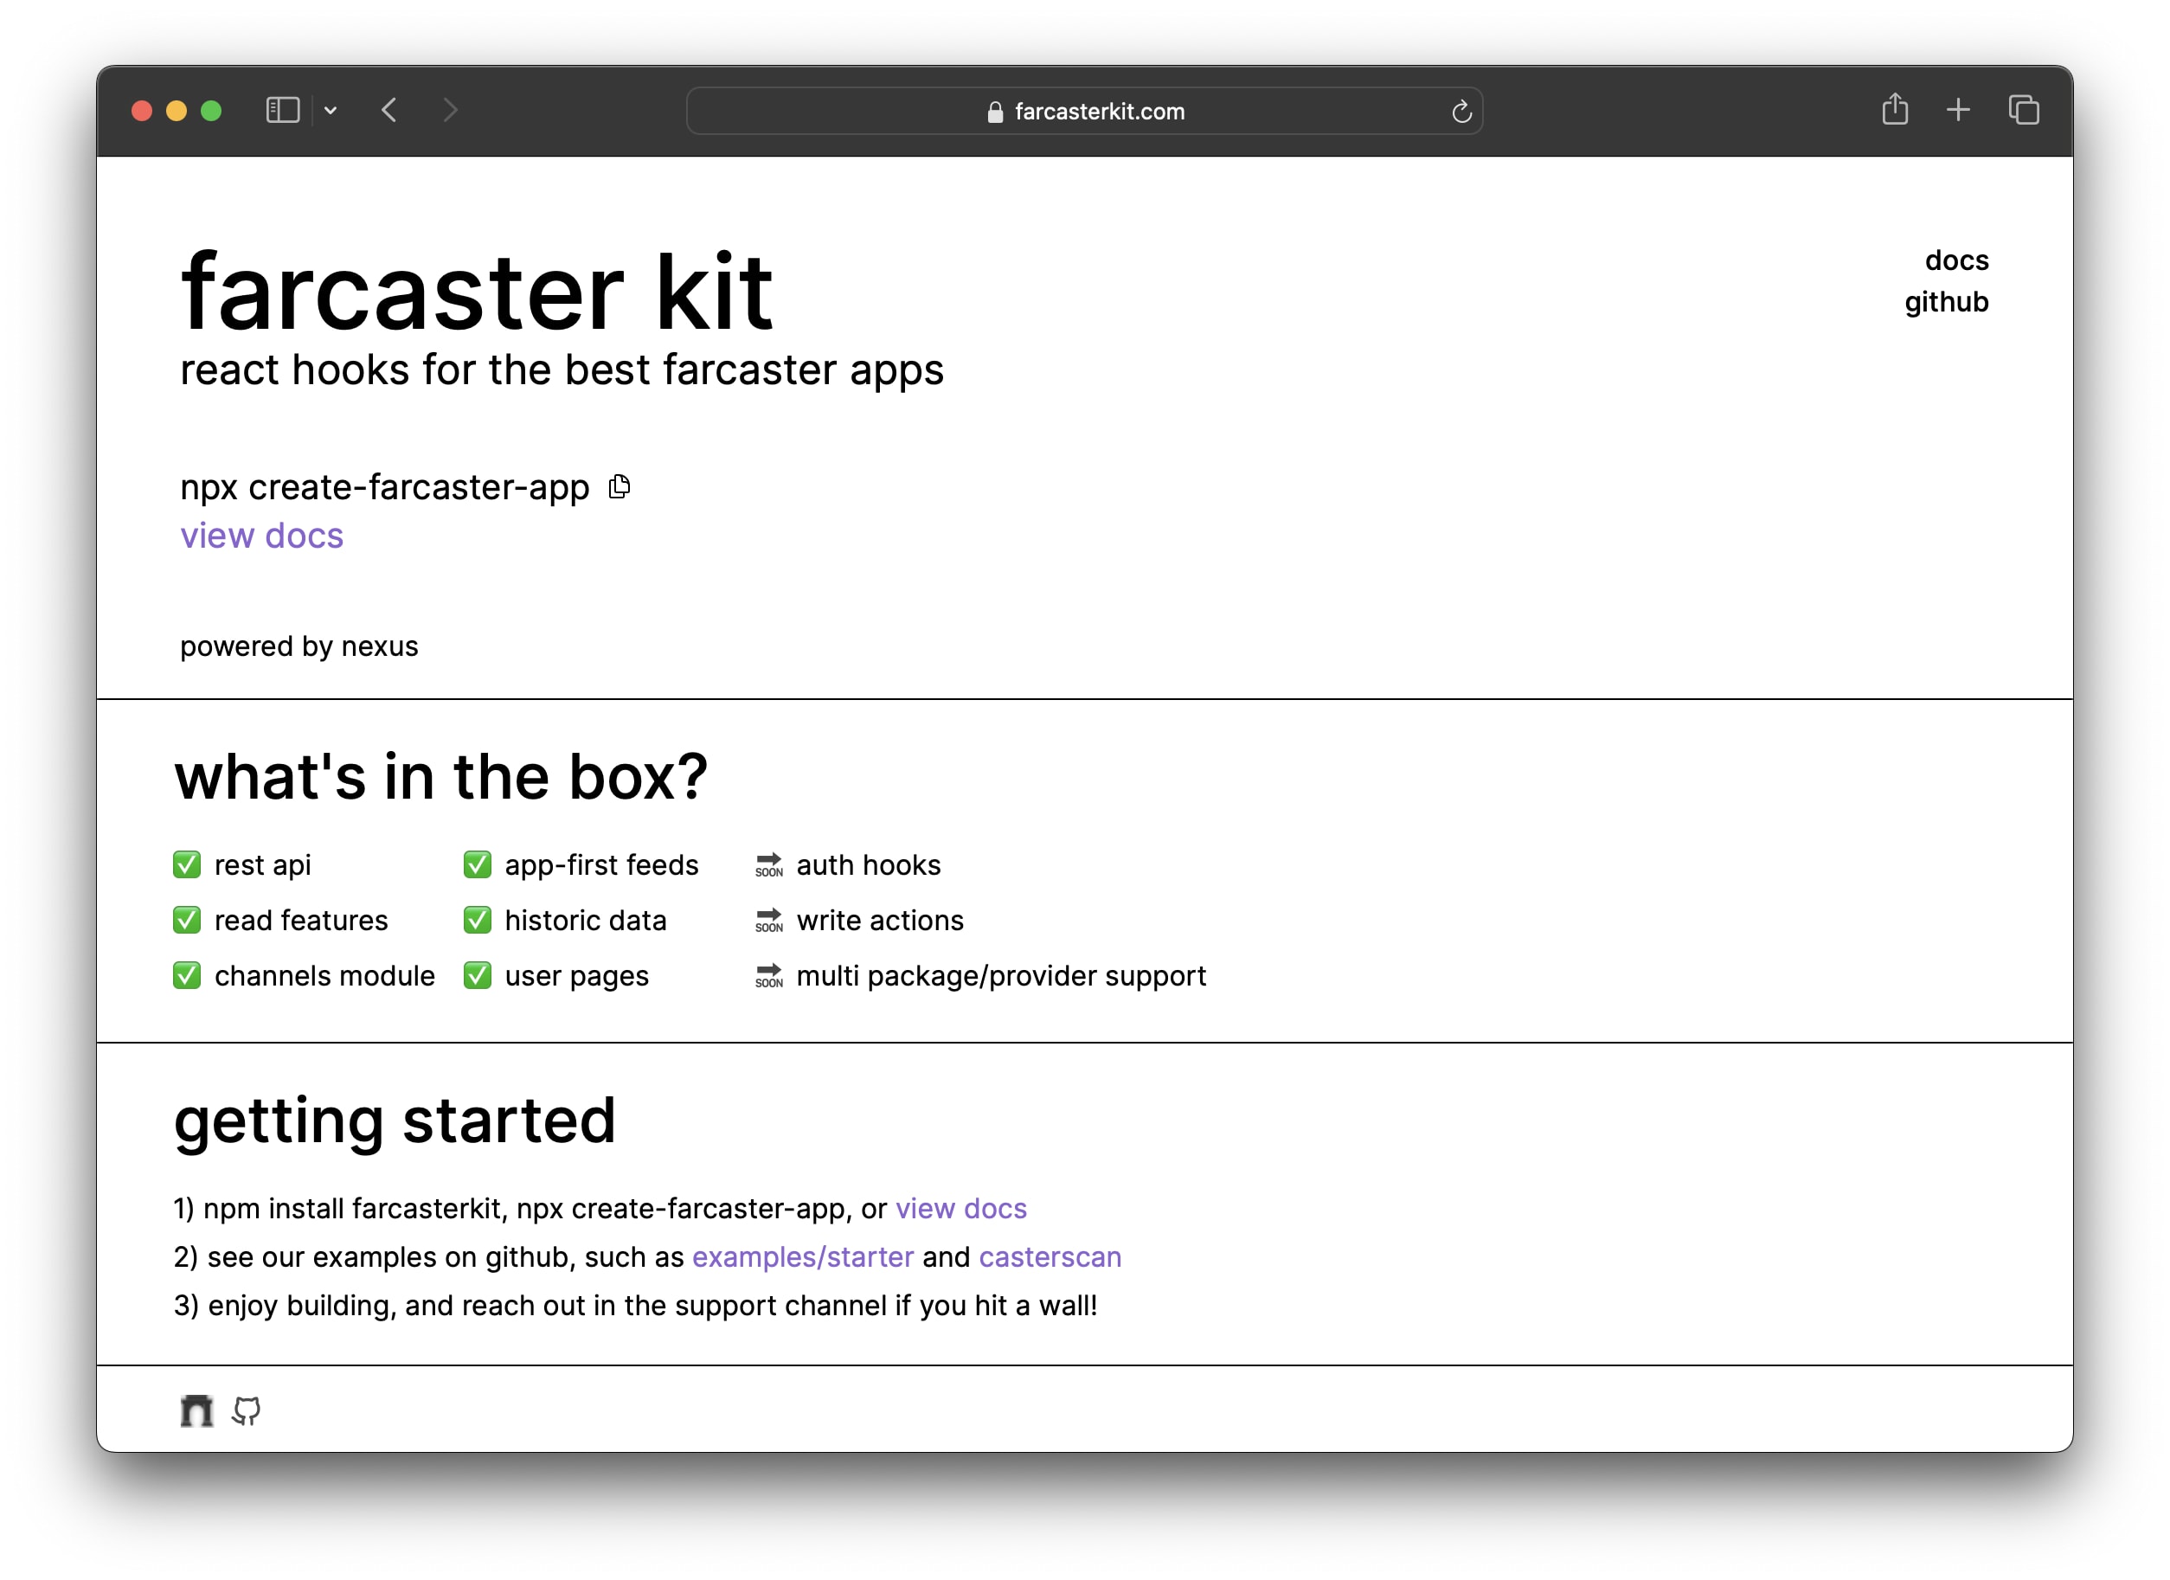Show the tab overview icon

tap(2024, 110)
